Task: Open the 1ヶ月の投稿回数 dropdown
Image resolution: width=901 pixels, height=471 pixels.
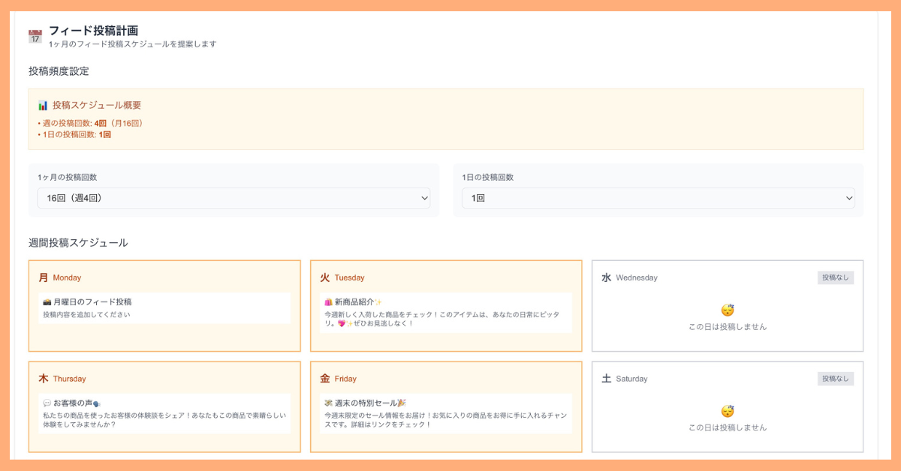Action: coord(234,197)
